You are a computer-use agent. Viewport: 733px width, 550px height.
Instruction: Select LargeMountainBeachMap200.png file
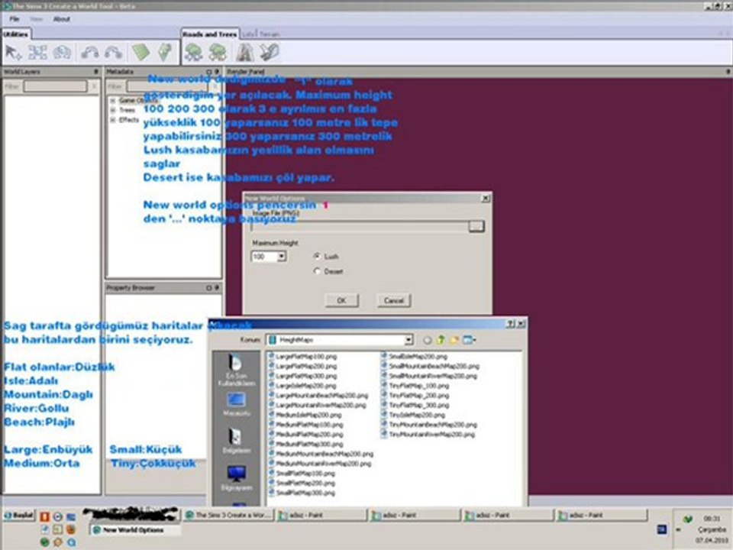tap(318, 396)
